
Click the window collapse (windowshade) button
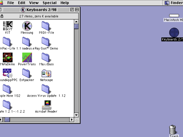pyautogui.click(x=77, y=10)
